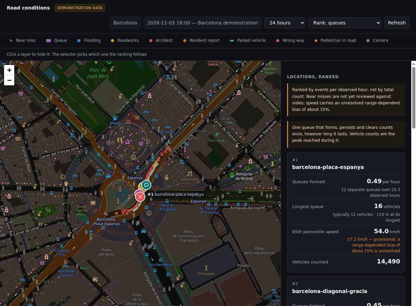Click the Palau de Comunicacions i Transports label

click(188, 236)
